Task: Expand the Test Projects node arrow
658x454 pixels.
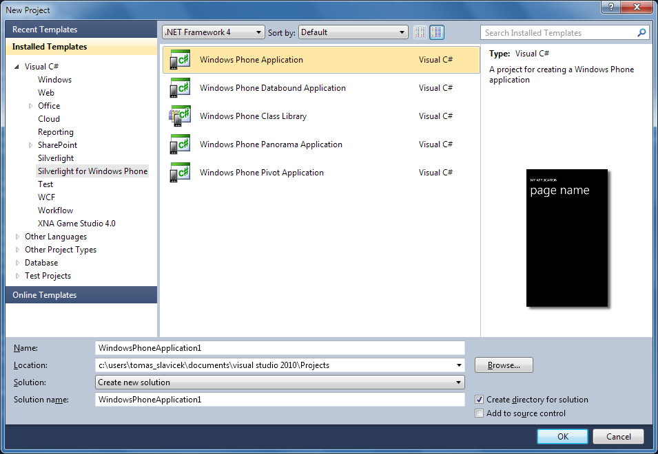Action: click(17, 276)
